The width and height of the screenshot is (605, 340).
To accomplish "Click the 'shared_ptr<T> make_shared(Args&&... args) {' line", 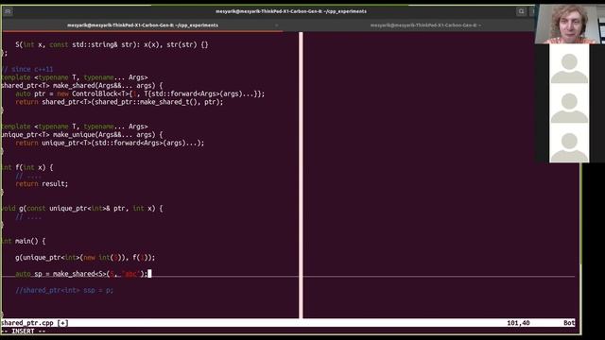I will click(82, 86).
